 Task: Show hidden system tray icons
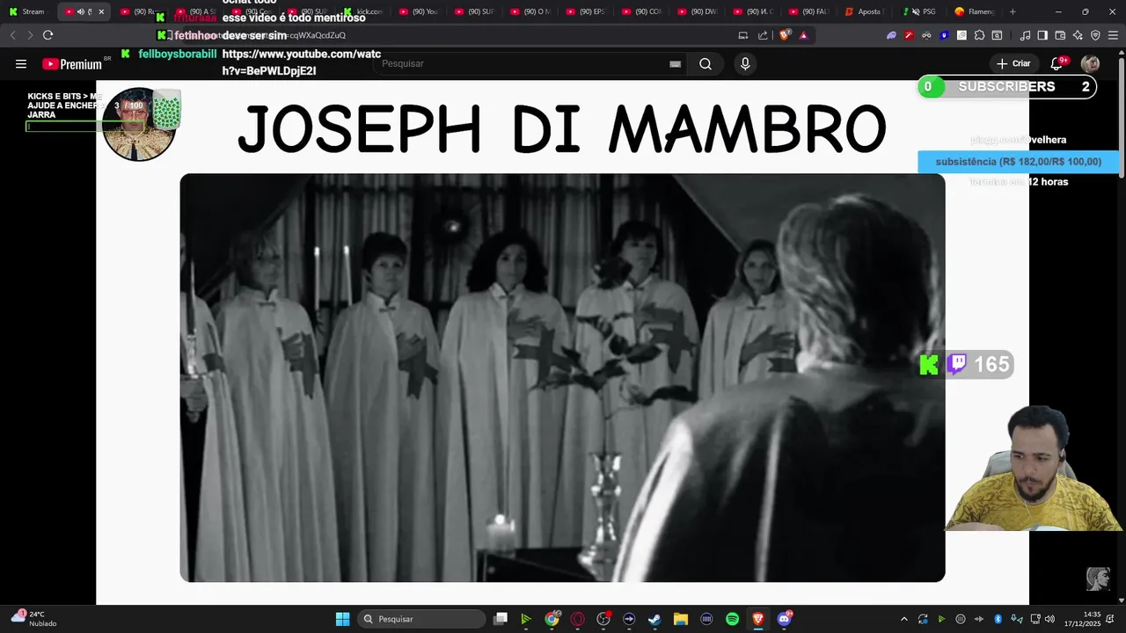click(x=903, y=619)
